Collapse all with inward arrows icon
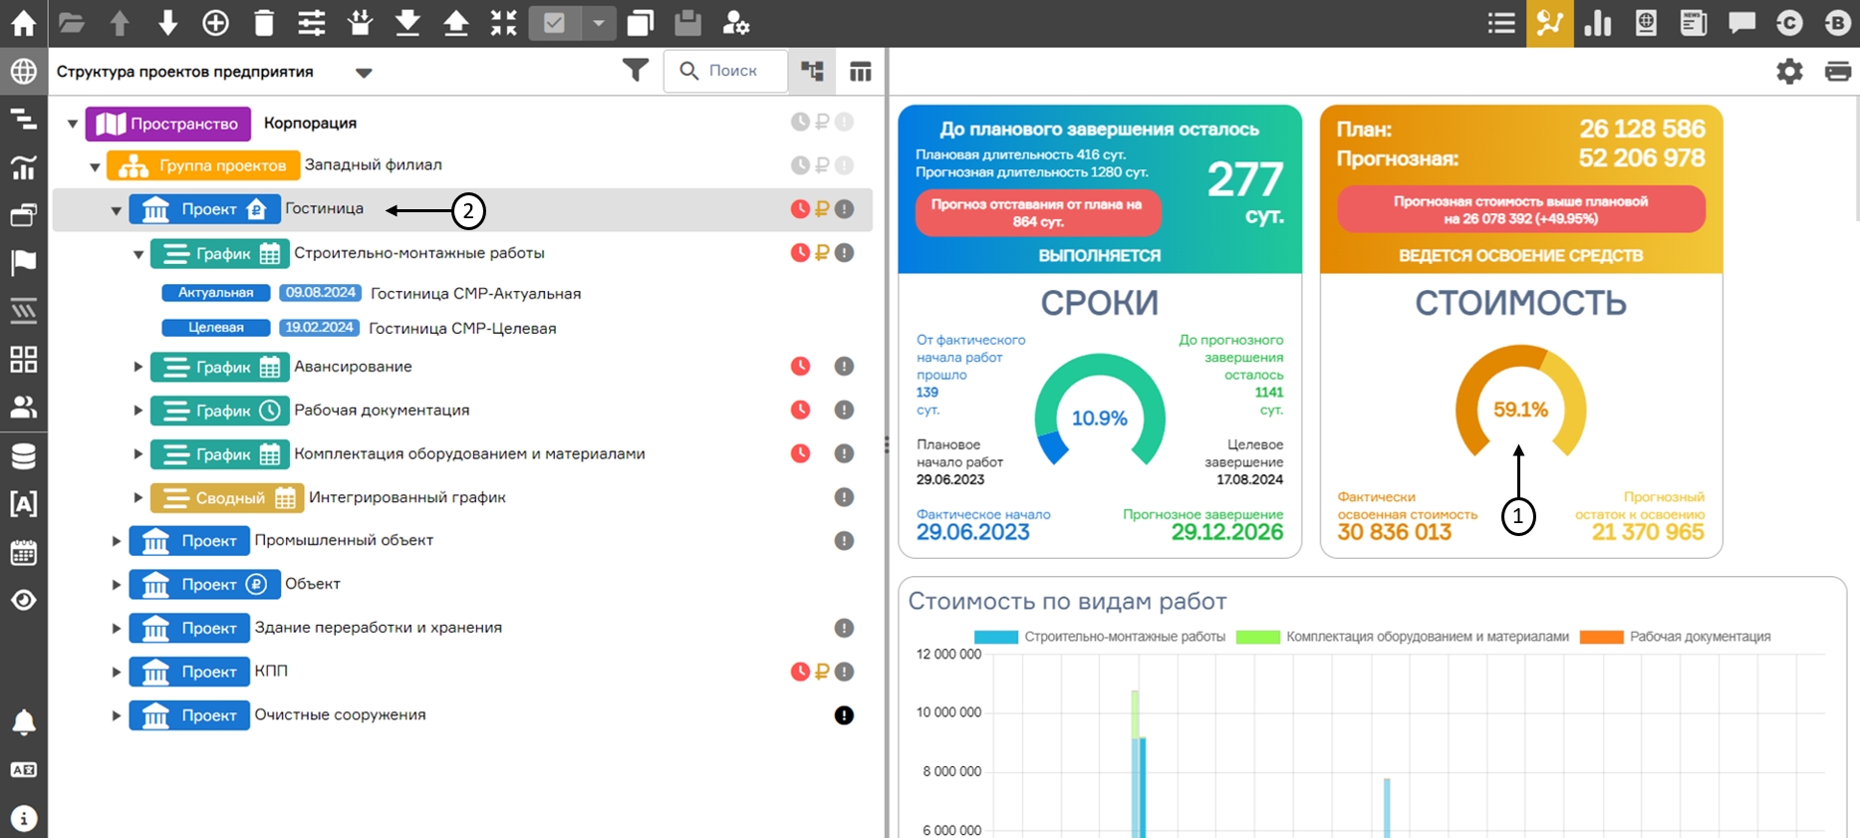1860x838 pixels. [x=504, y=23]
